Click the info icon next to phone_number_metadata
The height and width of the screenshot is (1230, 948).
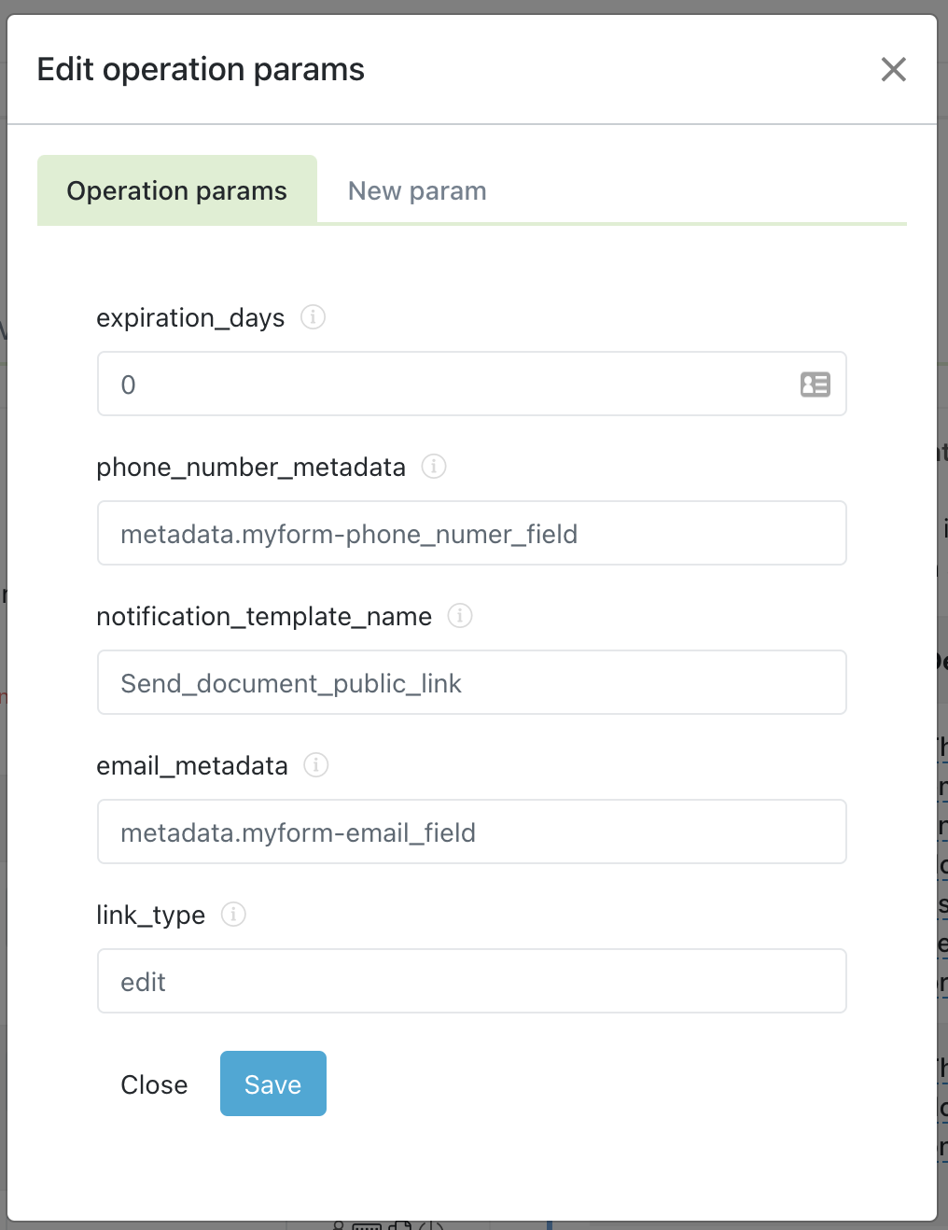coord(433,467)
